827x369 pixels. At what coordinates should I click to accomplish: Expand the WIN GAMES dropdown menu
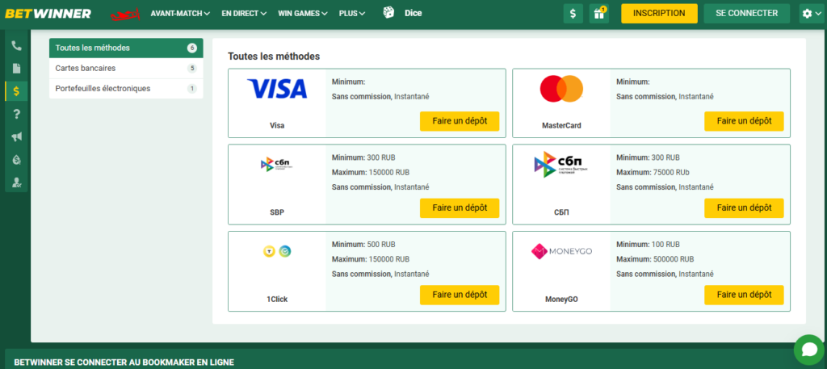click(x=303, y=14)
